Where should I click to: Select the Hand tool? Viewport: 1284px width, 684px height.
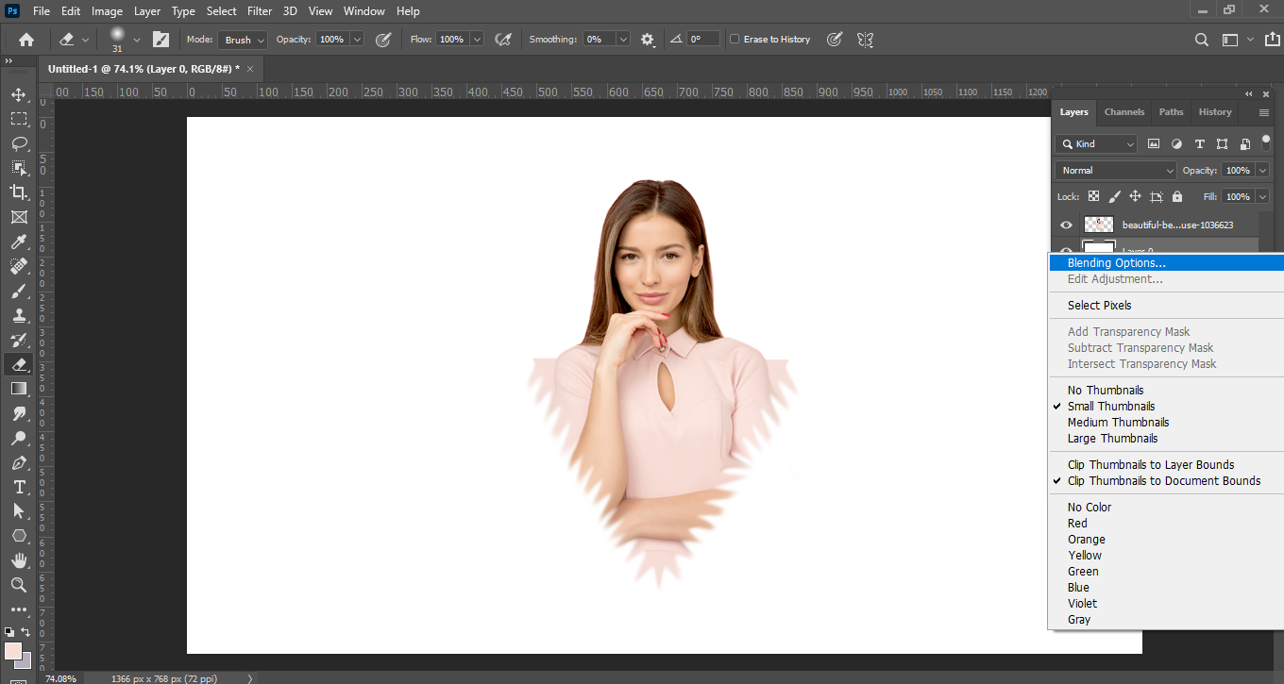coord(18,560)
